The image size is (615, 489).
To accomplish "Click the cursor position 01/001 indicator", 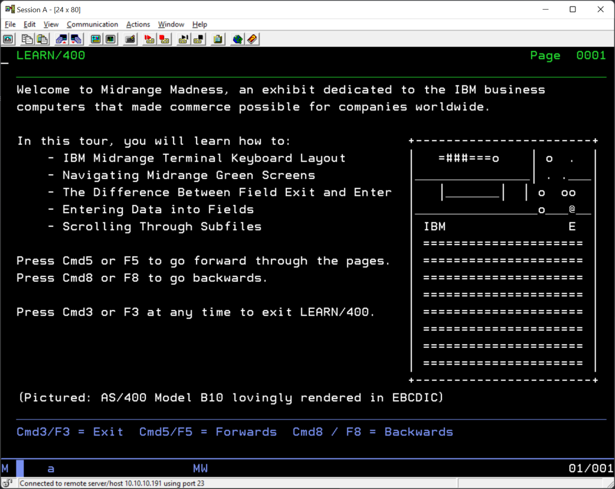I will 591,468.
